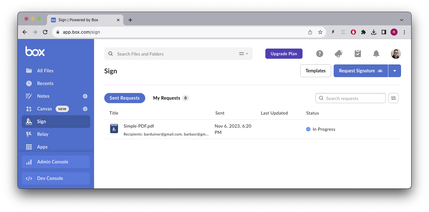Open the help question mark icon
Viewport: 429px width, 212px height.
click(320, 54)
